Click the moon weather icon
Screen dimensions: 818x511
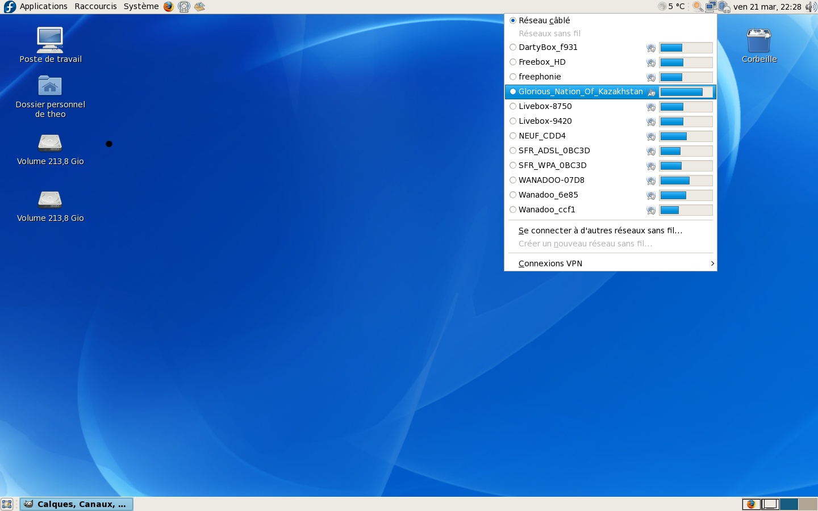coord(662,7)
